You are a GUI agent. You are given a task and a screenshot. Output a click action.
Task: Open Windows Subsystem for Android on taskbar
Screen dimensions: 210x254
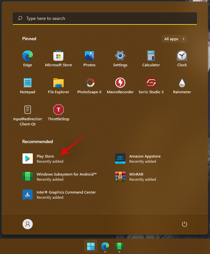coord(119,246)
